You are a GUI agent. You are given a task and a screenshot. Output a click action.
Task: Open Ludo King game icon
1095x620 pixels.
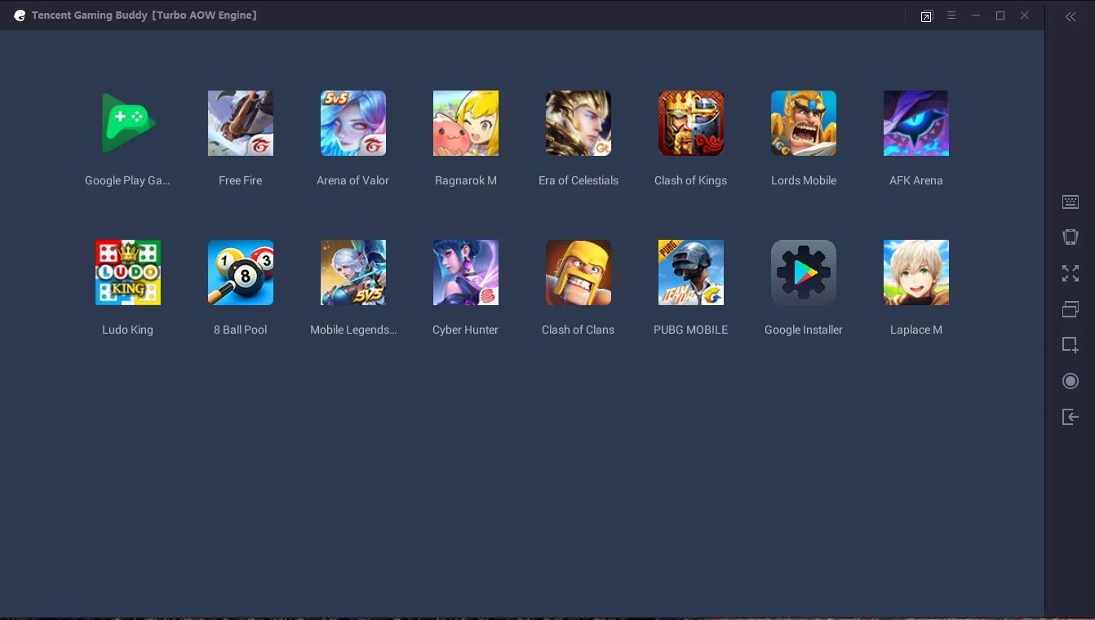128,272
